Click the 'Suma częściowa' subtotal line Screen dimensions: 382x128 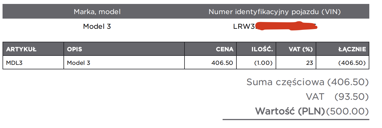click(x=308, y=82)
